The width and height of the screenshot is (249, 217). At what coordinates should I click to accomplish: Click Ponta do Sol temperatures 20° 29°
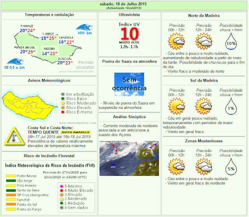click(28, 52)
